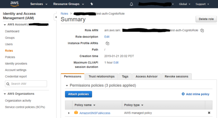Open the Services dropdown menu

[x=39, y=4]
